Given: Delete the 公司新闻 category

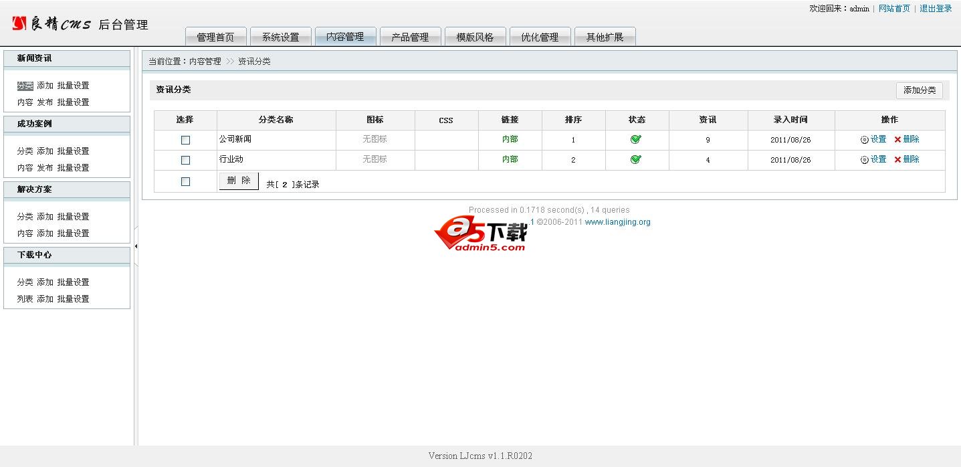Looking at the screenshot, I should [907, 139].
